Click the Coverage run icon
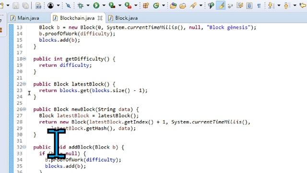Screen dimensions: 307x173 tap(112, 5)
